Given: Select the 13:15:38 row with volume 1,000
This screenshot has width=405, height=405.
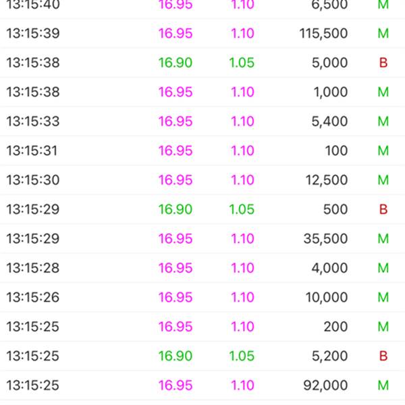Looking at the screenshot, I should pos(202,92).
